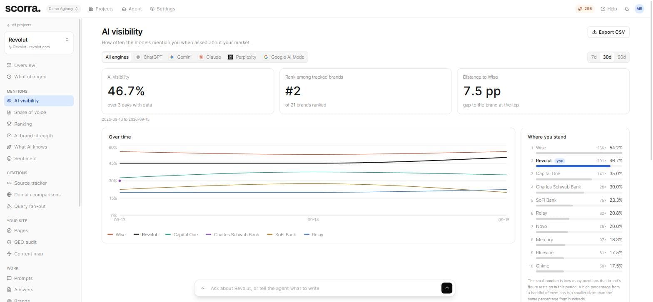653x302 pixels.
Task: Click the Pages compass icon
Action: click(10, 230)
